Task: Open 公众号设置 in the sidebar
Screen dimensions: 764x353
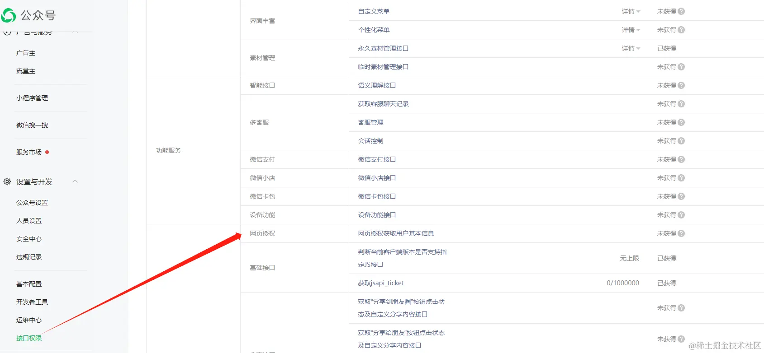Action: [x=32, y=203]
